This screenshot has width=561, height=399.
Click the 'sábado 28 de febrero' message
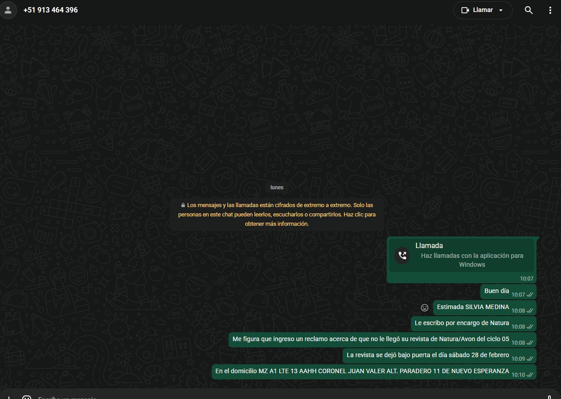427,355
